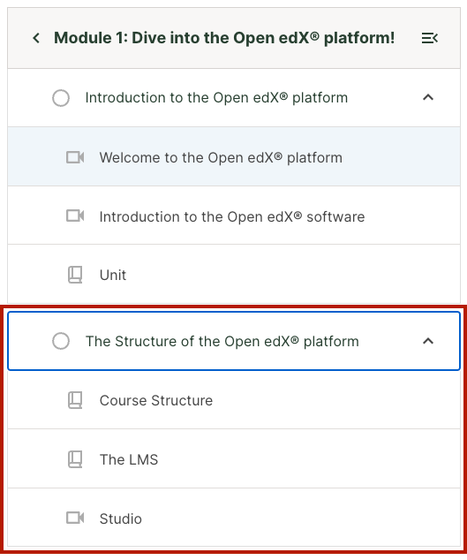Click the book icon beside Course Structure

(75, 400)
